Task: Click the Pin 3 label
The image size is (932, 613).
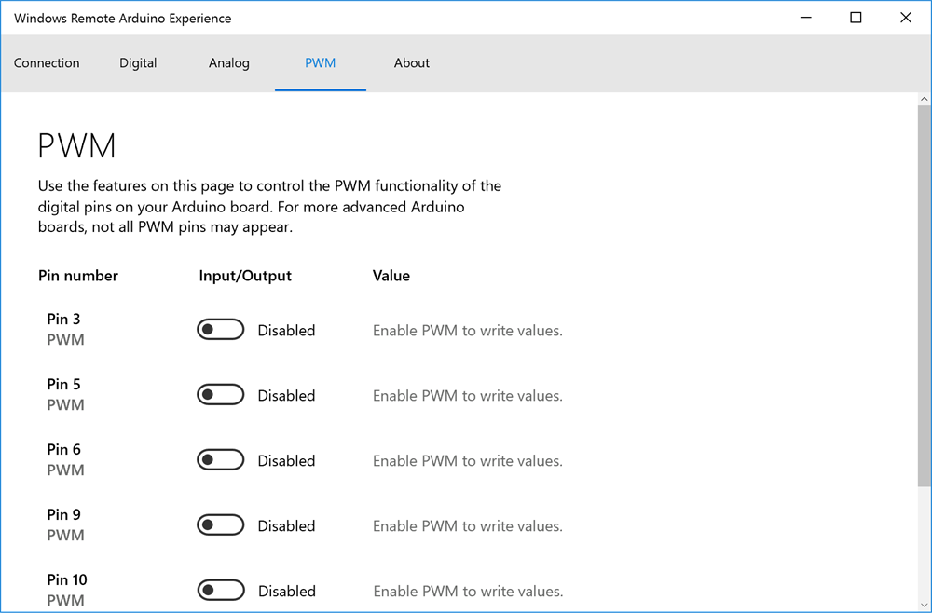Action: [x=64, y=320]
